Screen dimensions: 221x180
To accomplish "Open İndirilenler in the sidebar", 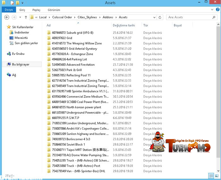I will coord(22,32).
